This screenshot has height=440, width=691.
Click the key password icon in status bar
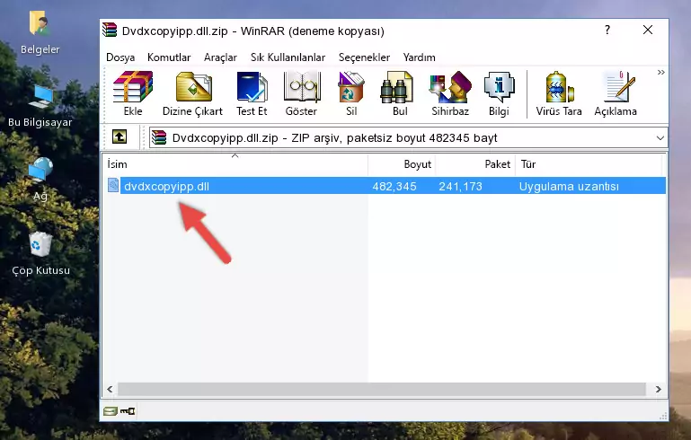click(128, 411)
